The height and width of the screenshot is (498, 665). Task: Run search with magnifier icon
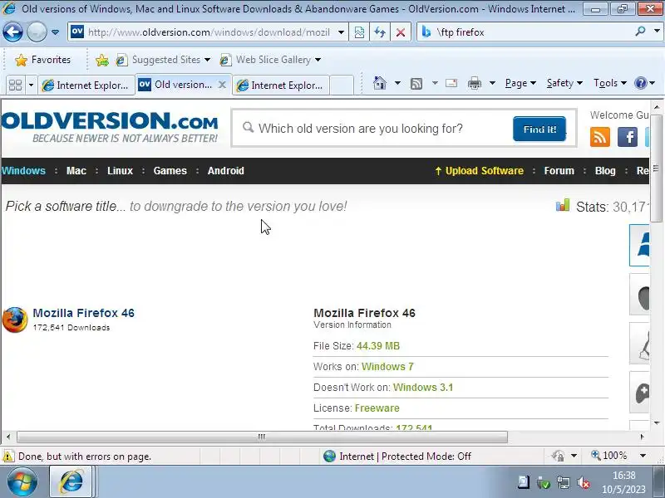640,32
